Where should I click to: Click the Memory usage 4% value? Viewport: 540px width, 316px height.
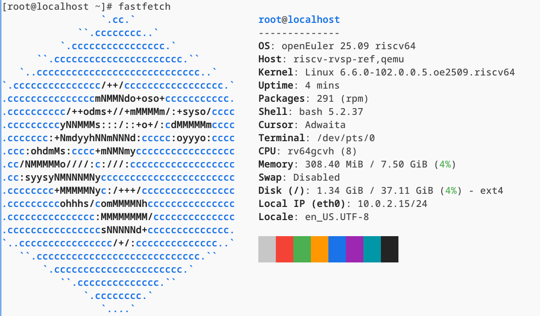coord(445,165)
